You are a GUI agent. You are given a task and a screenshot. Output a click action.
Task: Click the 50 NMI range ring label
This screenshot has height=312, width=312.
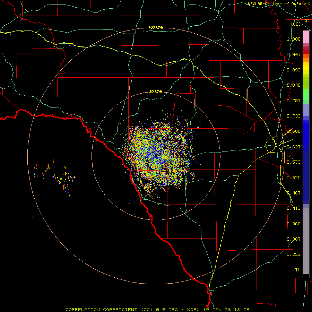pyautogui.click(x=156, y=92)
